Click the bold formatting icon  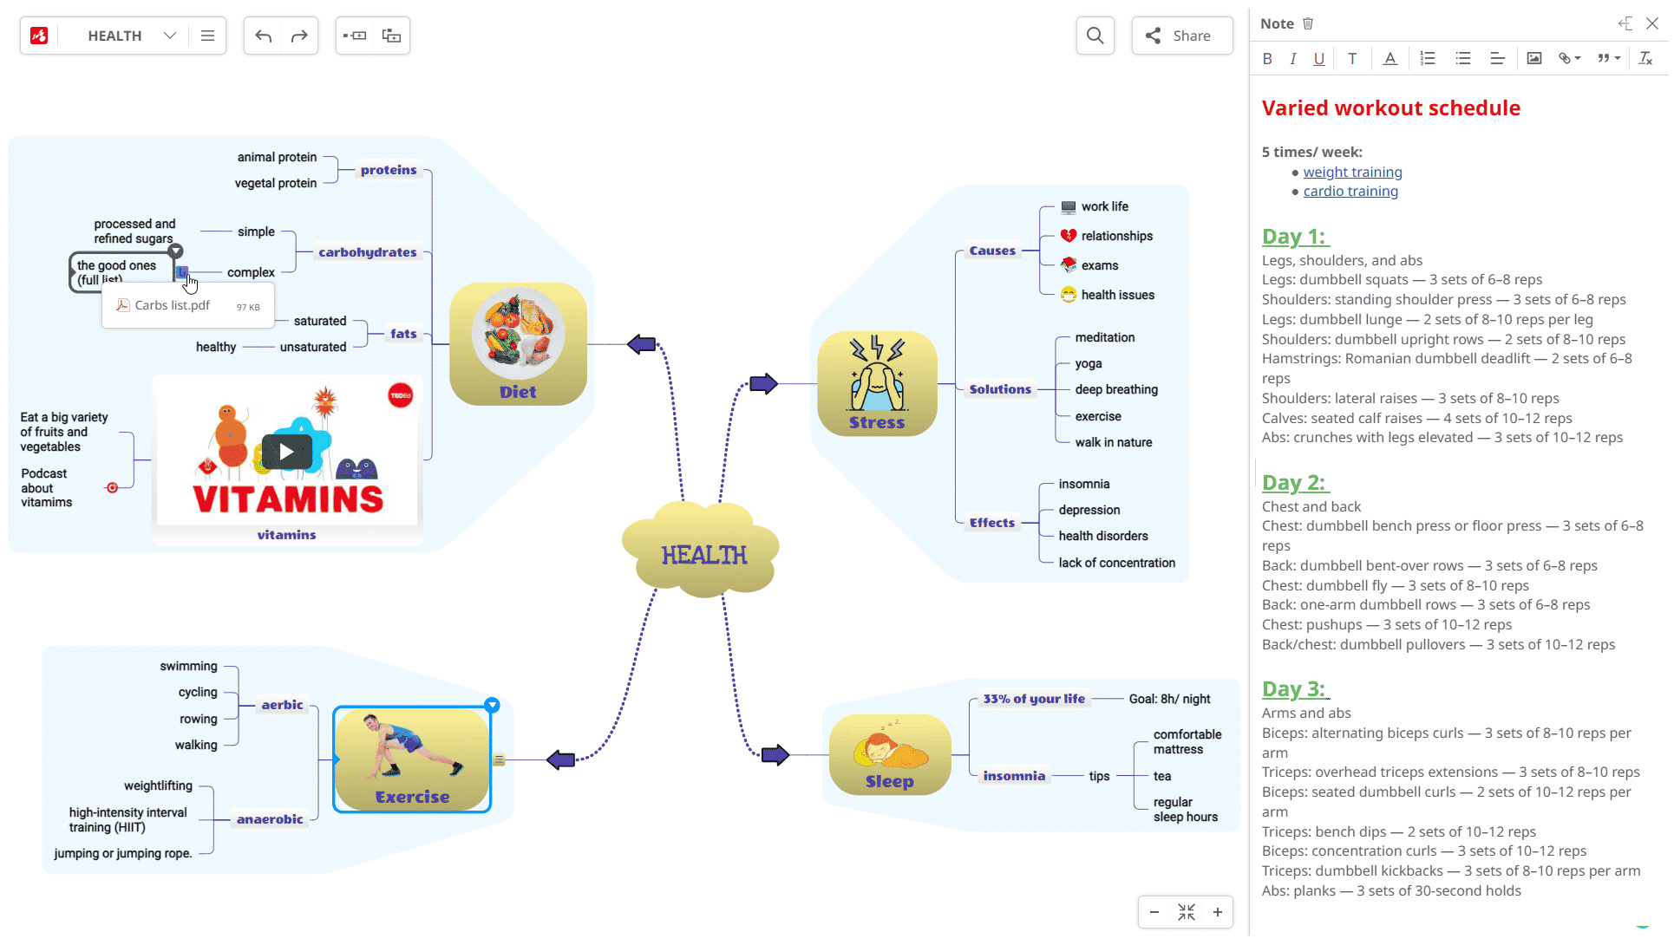[1265, 59]
